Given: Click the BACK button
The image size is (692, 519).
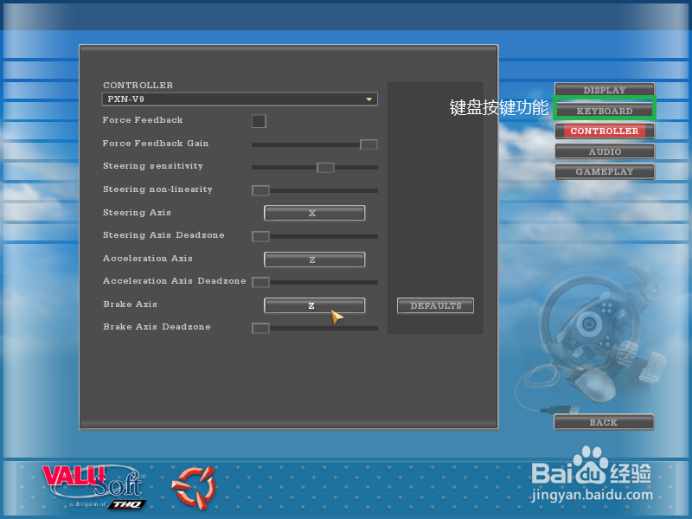Looking at the screenshot, I should click(x=604, y=422).
